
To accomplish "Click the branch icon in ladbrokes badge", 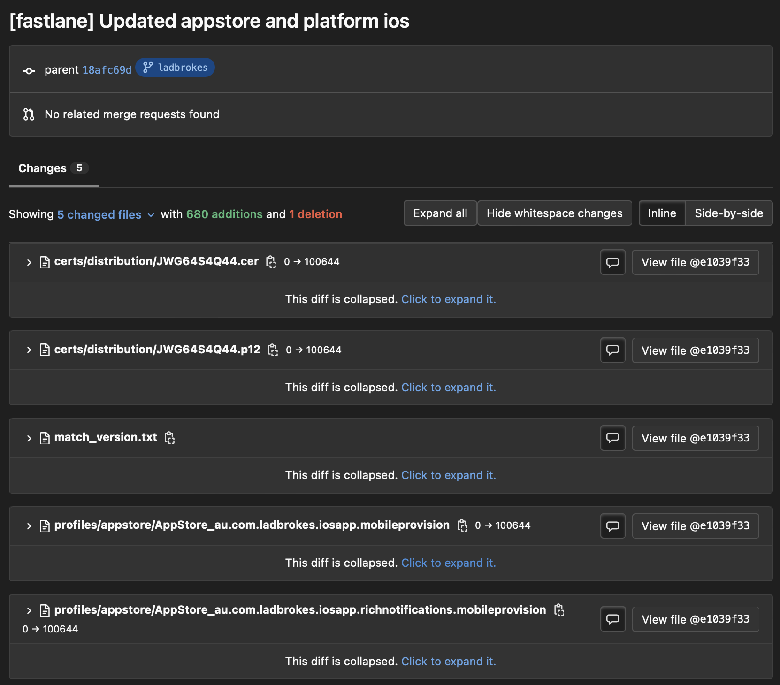I will pyautogui.click(x=148, y=68).
